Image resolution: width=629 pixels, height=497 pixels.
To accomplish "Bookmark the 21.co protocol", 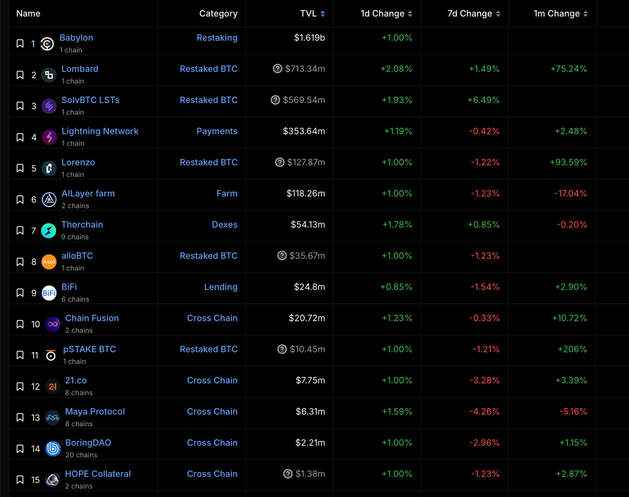I will (x=20, y=387).
